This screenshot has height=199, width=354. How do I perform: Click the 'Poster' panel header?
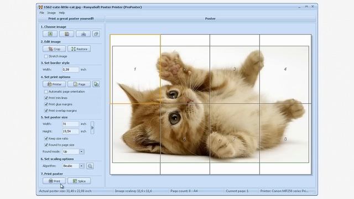210,19
